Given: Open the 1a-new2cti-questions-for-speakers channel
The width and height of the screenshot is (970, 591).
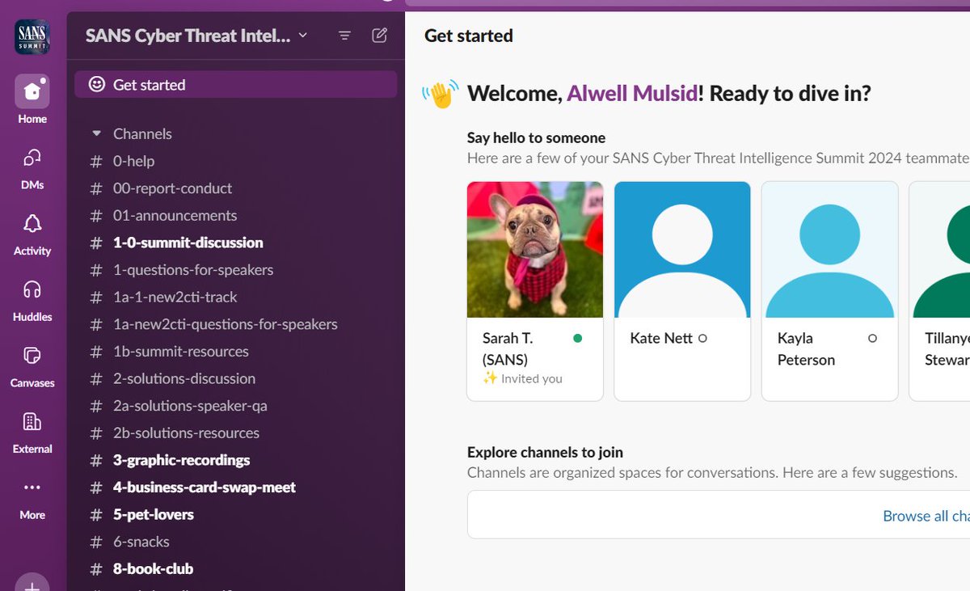Looking at the screenshot, I should tap(235, 324).
